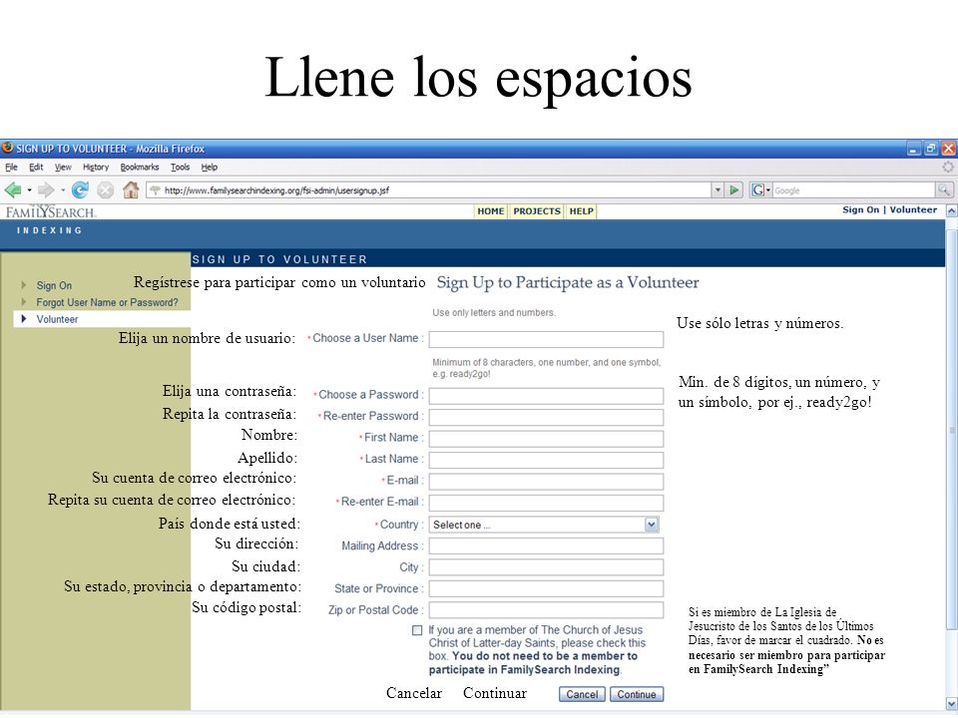The image size is (958, 718).
Task: Select Forgot User Name or Password link
Action: [107, 302]
